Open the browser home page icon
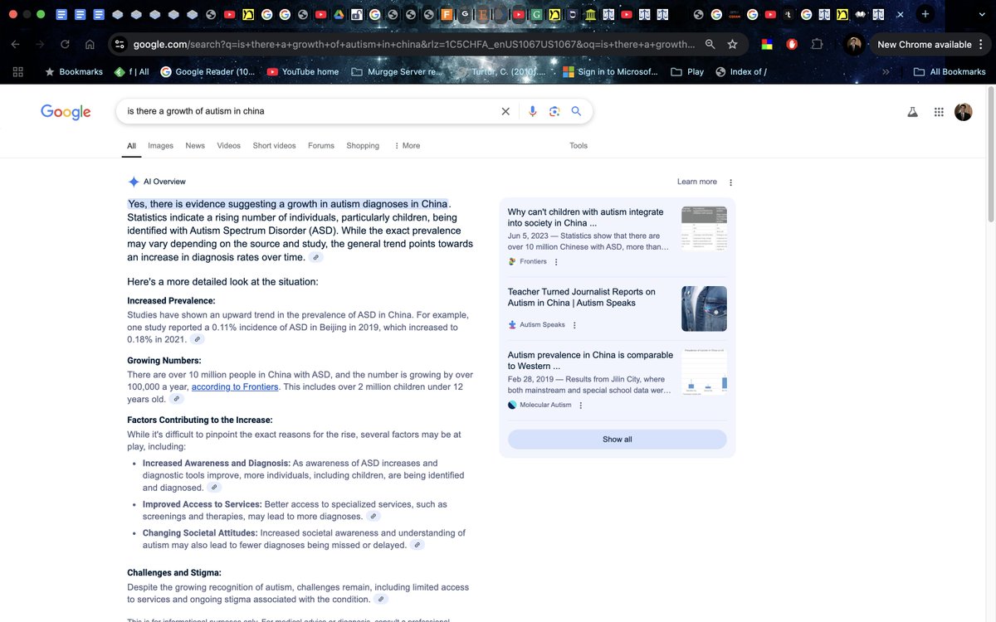This screenshot has height=622, width=996. pyautogui.click(x=90, y=44)
